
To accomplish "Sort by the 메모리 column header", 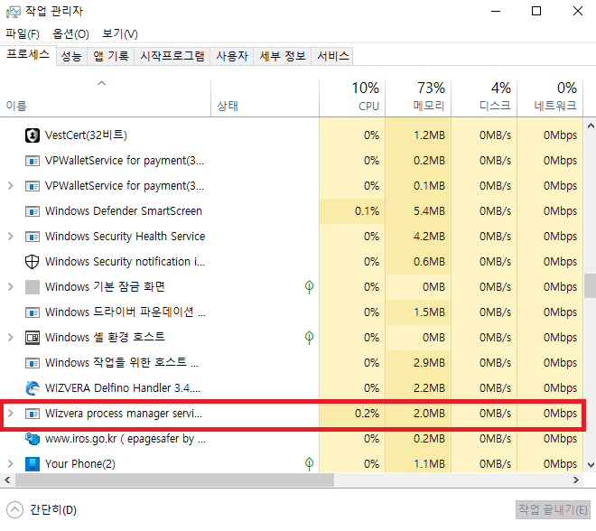I will (418, 98).
